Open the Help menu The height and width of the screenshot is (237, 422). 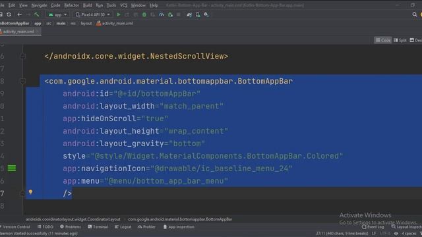(154, 5)
